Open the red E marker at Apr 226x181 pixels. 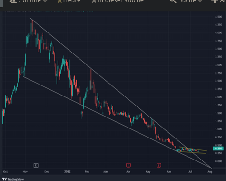(128, 165)
